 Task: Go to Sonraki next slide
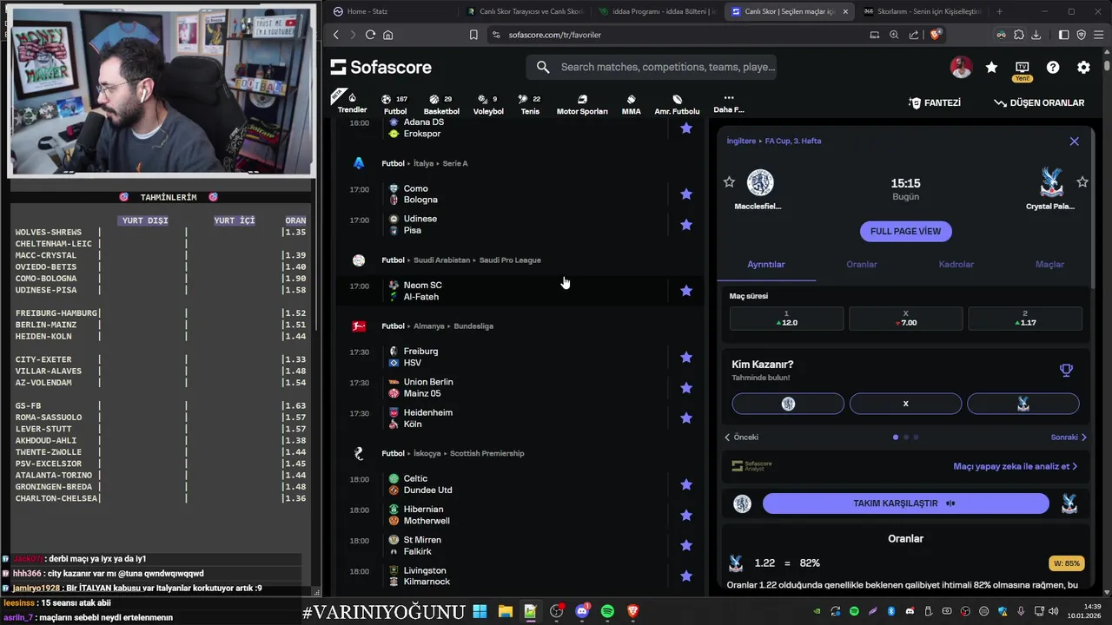(x=1069, y=437)
